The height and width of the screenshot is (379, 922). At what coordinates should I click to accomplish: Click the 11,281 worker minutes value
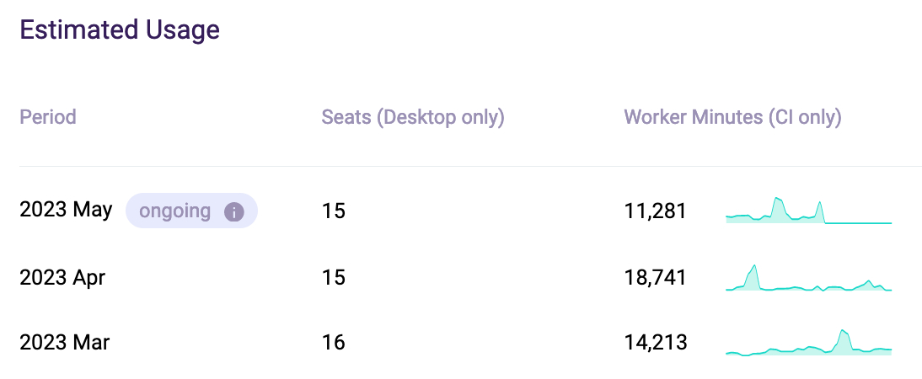[655, 211]
